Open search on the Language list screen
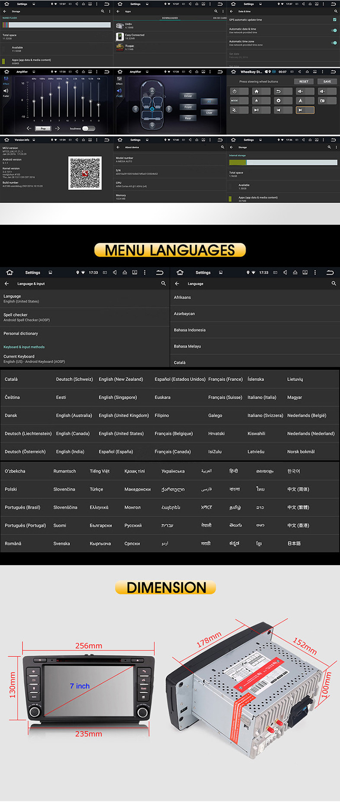Image resolution: width=340 pixels, height=802 pixels. (x=334, y=283)
